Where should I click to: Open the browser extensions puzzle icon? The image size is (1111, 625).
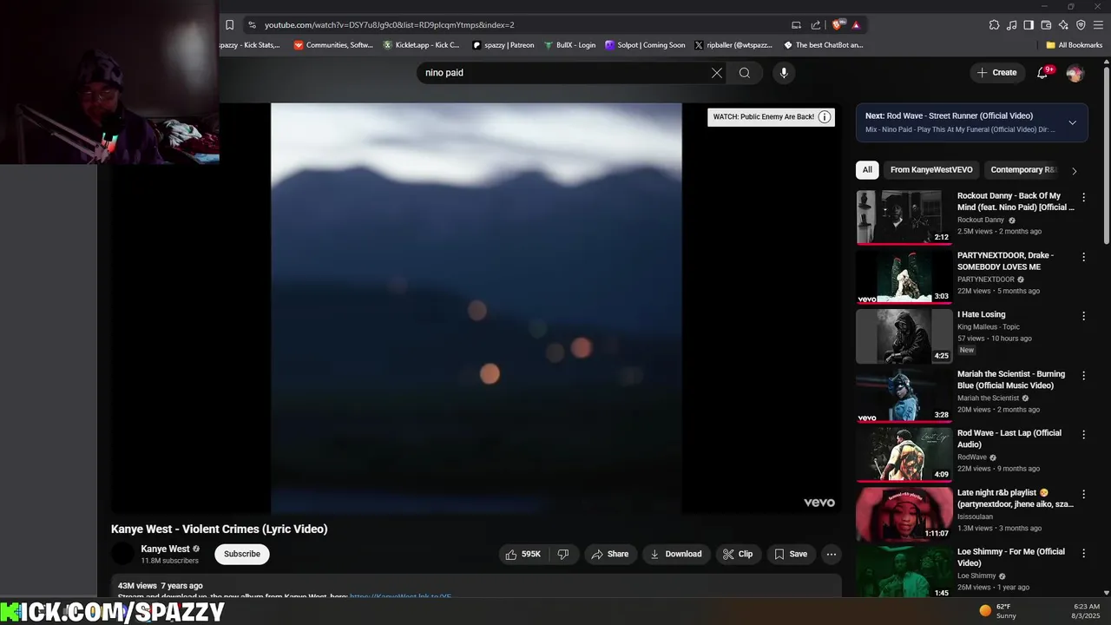[x=994, y=25]
